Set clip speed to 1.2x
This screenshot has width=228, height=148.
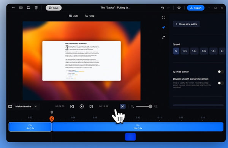coord(185,51)
